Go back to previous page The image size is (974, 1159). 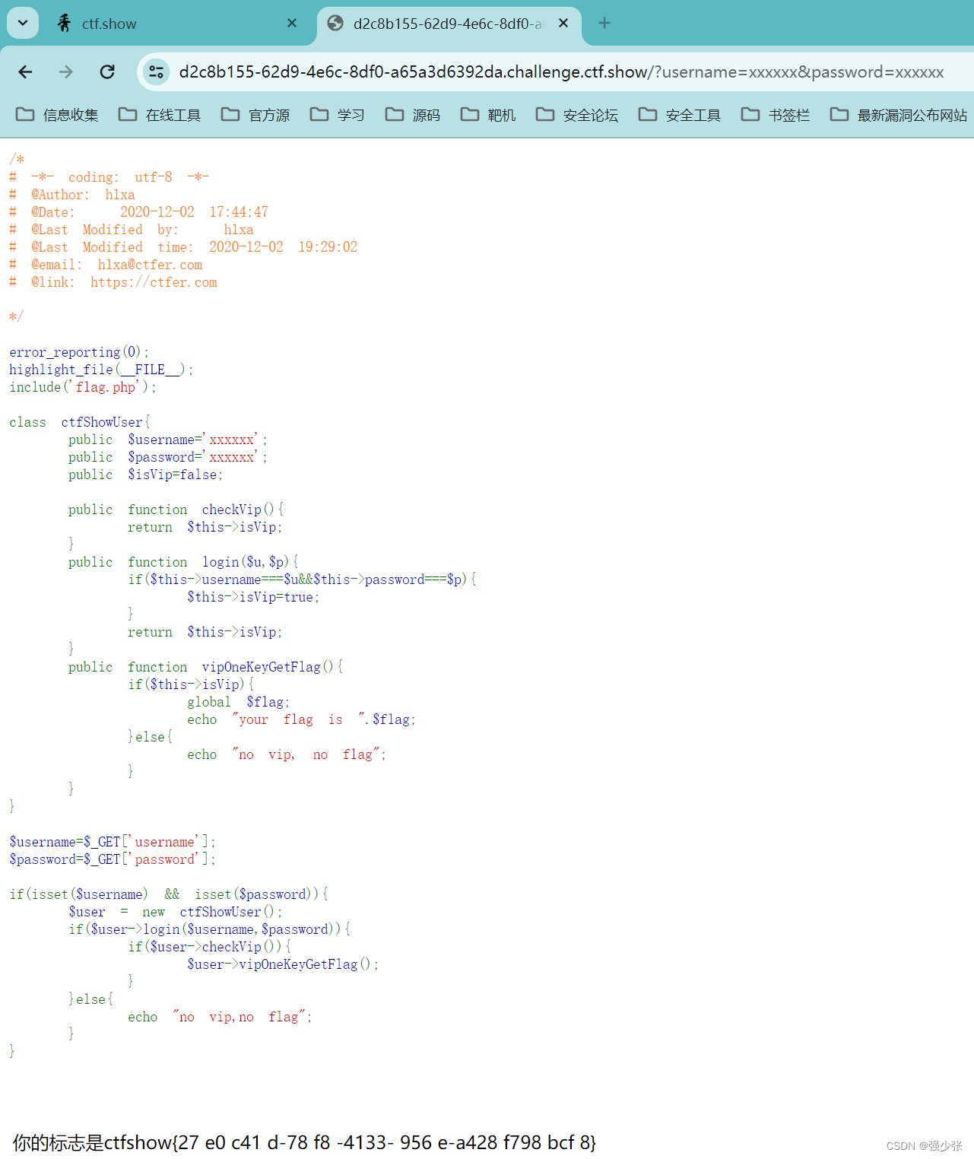pyautogui.click(x=25, y=71)
